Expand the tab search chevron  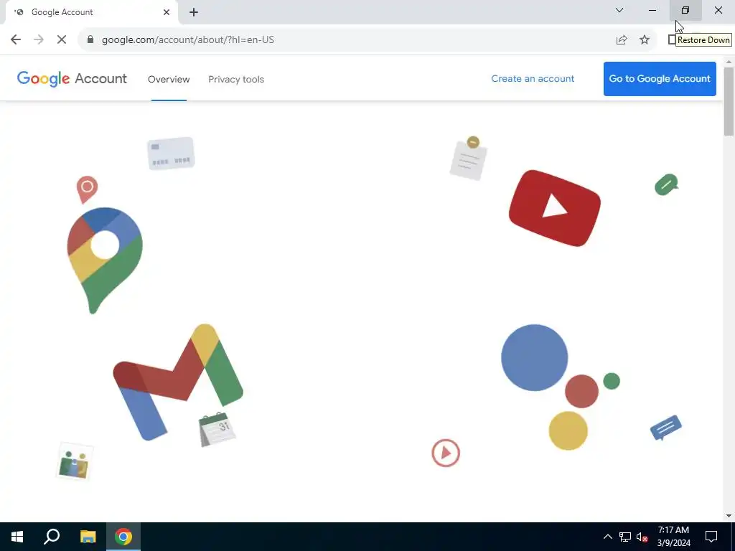pyautogui.click(x=619, y=10)
